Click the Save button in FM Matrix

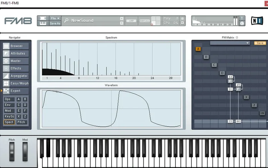coord(260,43)
